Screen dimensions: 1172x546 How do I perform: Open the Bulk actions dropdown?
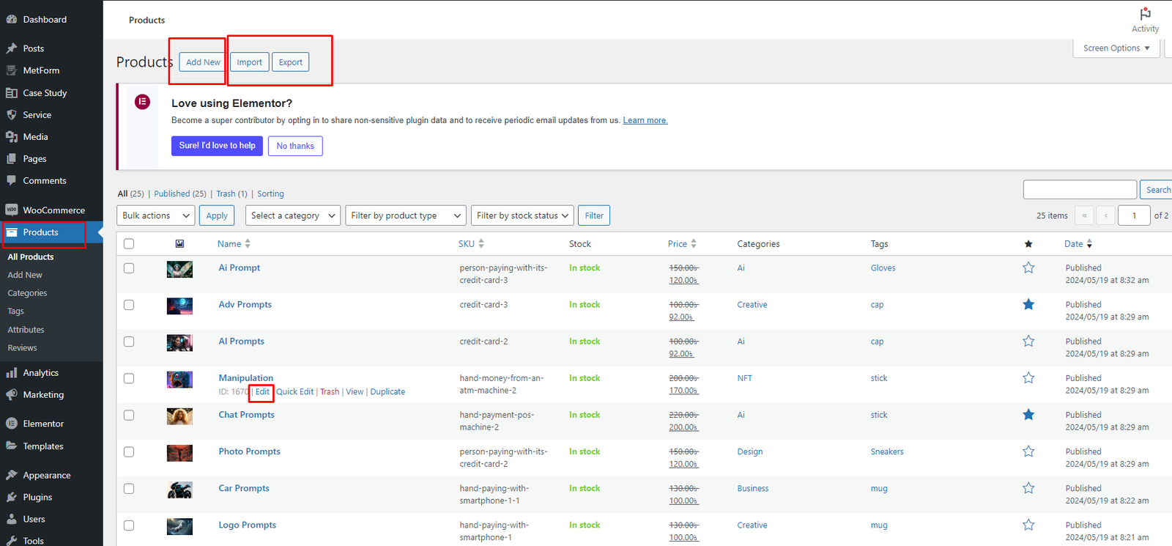coord(156,215)
